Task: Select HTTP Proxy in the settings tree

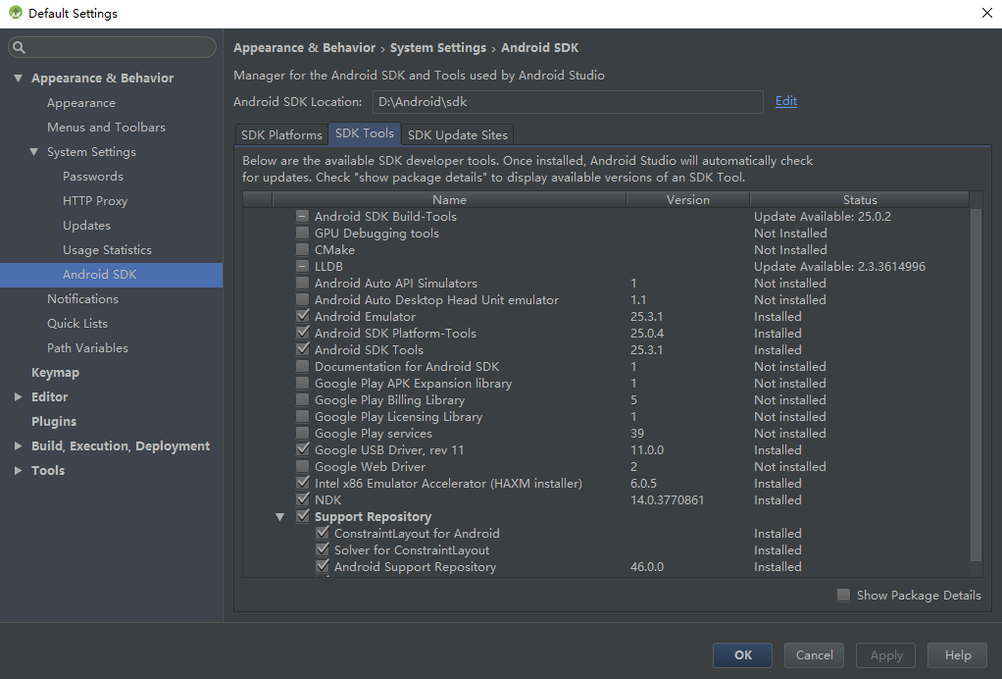Action: pyautogui.click(x=95, y=201)
